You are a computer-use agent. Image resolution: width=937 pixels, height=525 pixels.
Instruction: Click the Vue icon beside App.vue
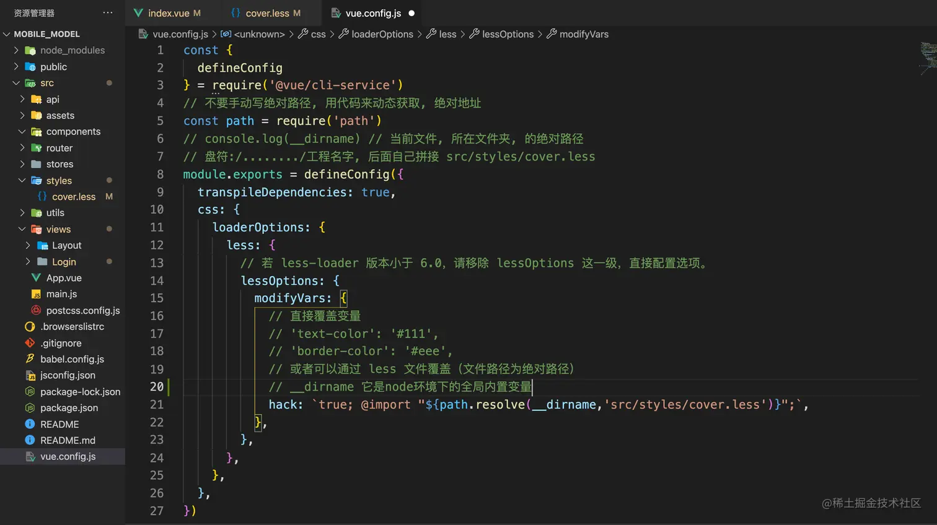point(36,278)
